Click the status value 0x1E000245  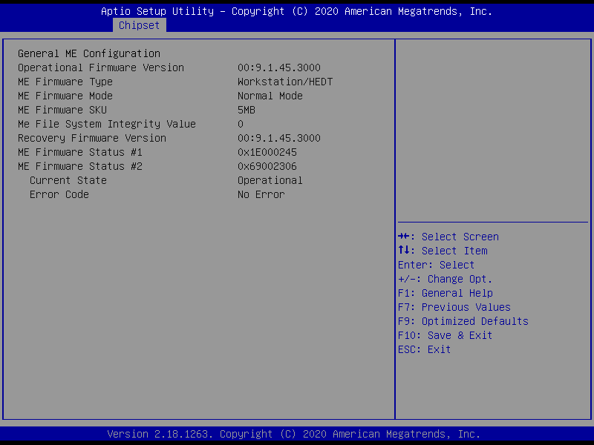[x=267, y=152]
